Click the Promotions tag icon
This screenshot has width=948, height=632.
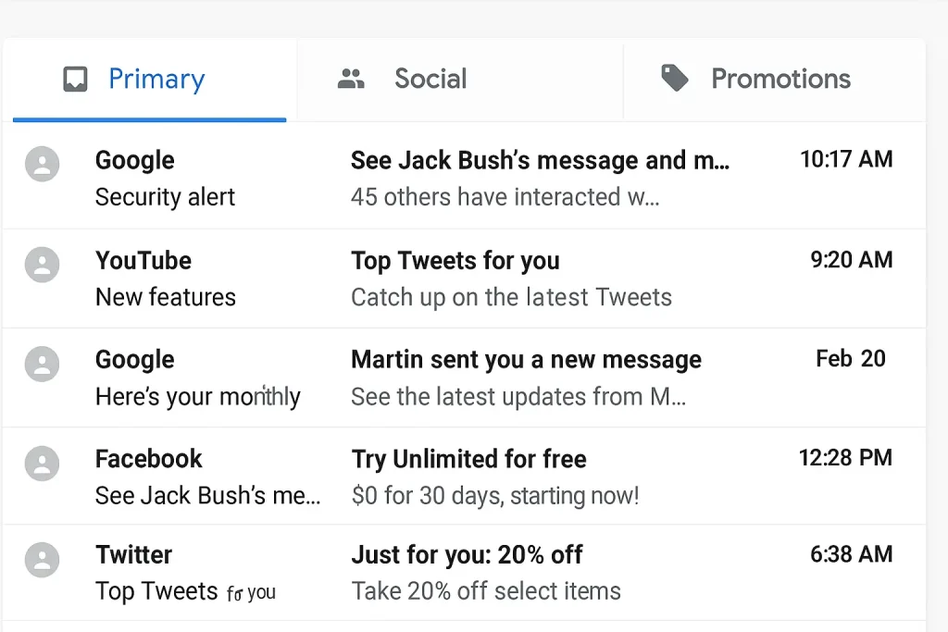pyautogui.click(x=675, y=79)
